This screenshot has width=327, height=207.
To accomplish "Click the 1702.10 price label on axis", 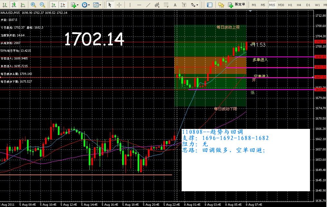I will (x=320, y=42).
